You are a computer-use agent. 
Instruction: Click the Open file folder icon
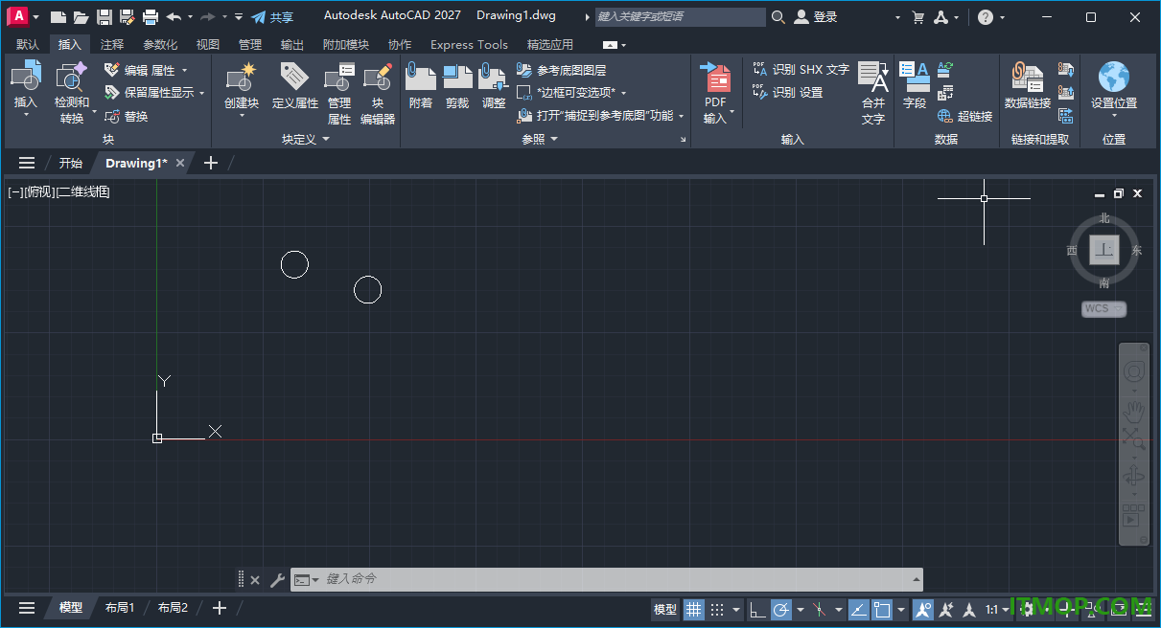[81, 17]
